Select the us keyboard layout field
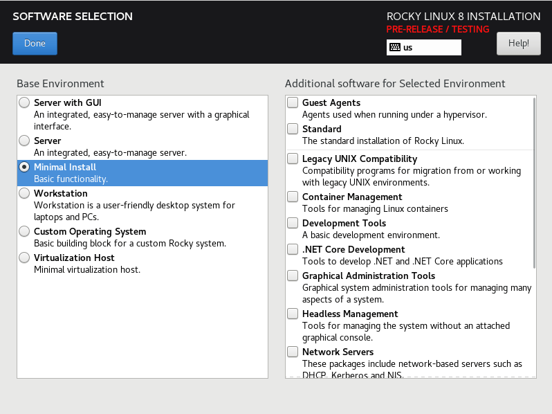Viewport: 552px width, 414px height. [424, 47]
